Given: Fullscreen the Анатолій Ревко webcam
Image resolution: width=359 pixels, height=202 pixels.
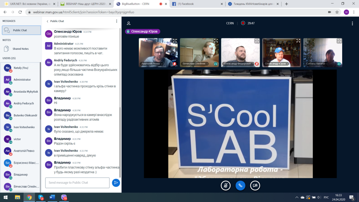Looking at the screenshot, I should point(175,41).
